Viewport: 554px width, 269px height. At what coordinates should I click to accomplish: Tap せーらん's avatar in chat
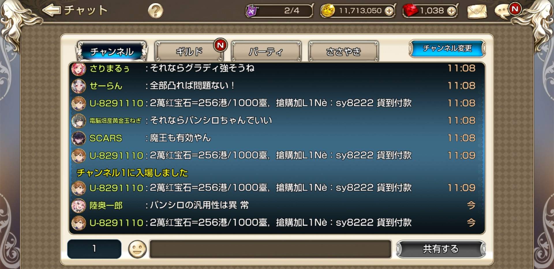(x=78, y=86)
